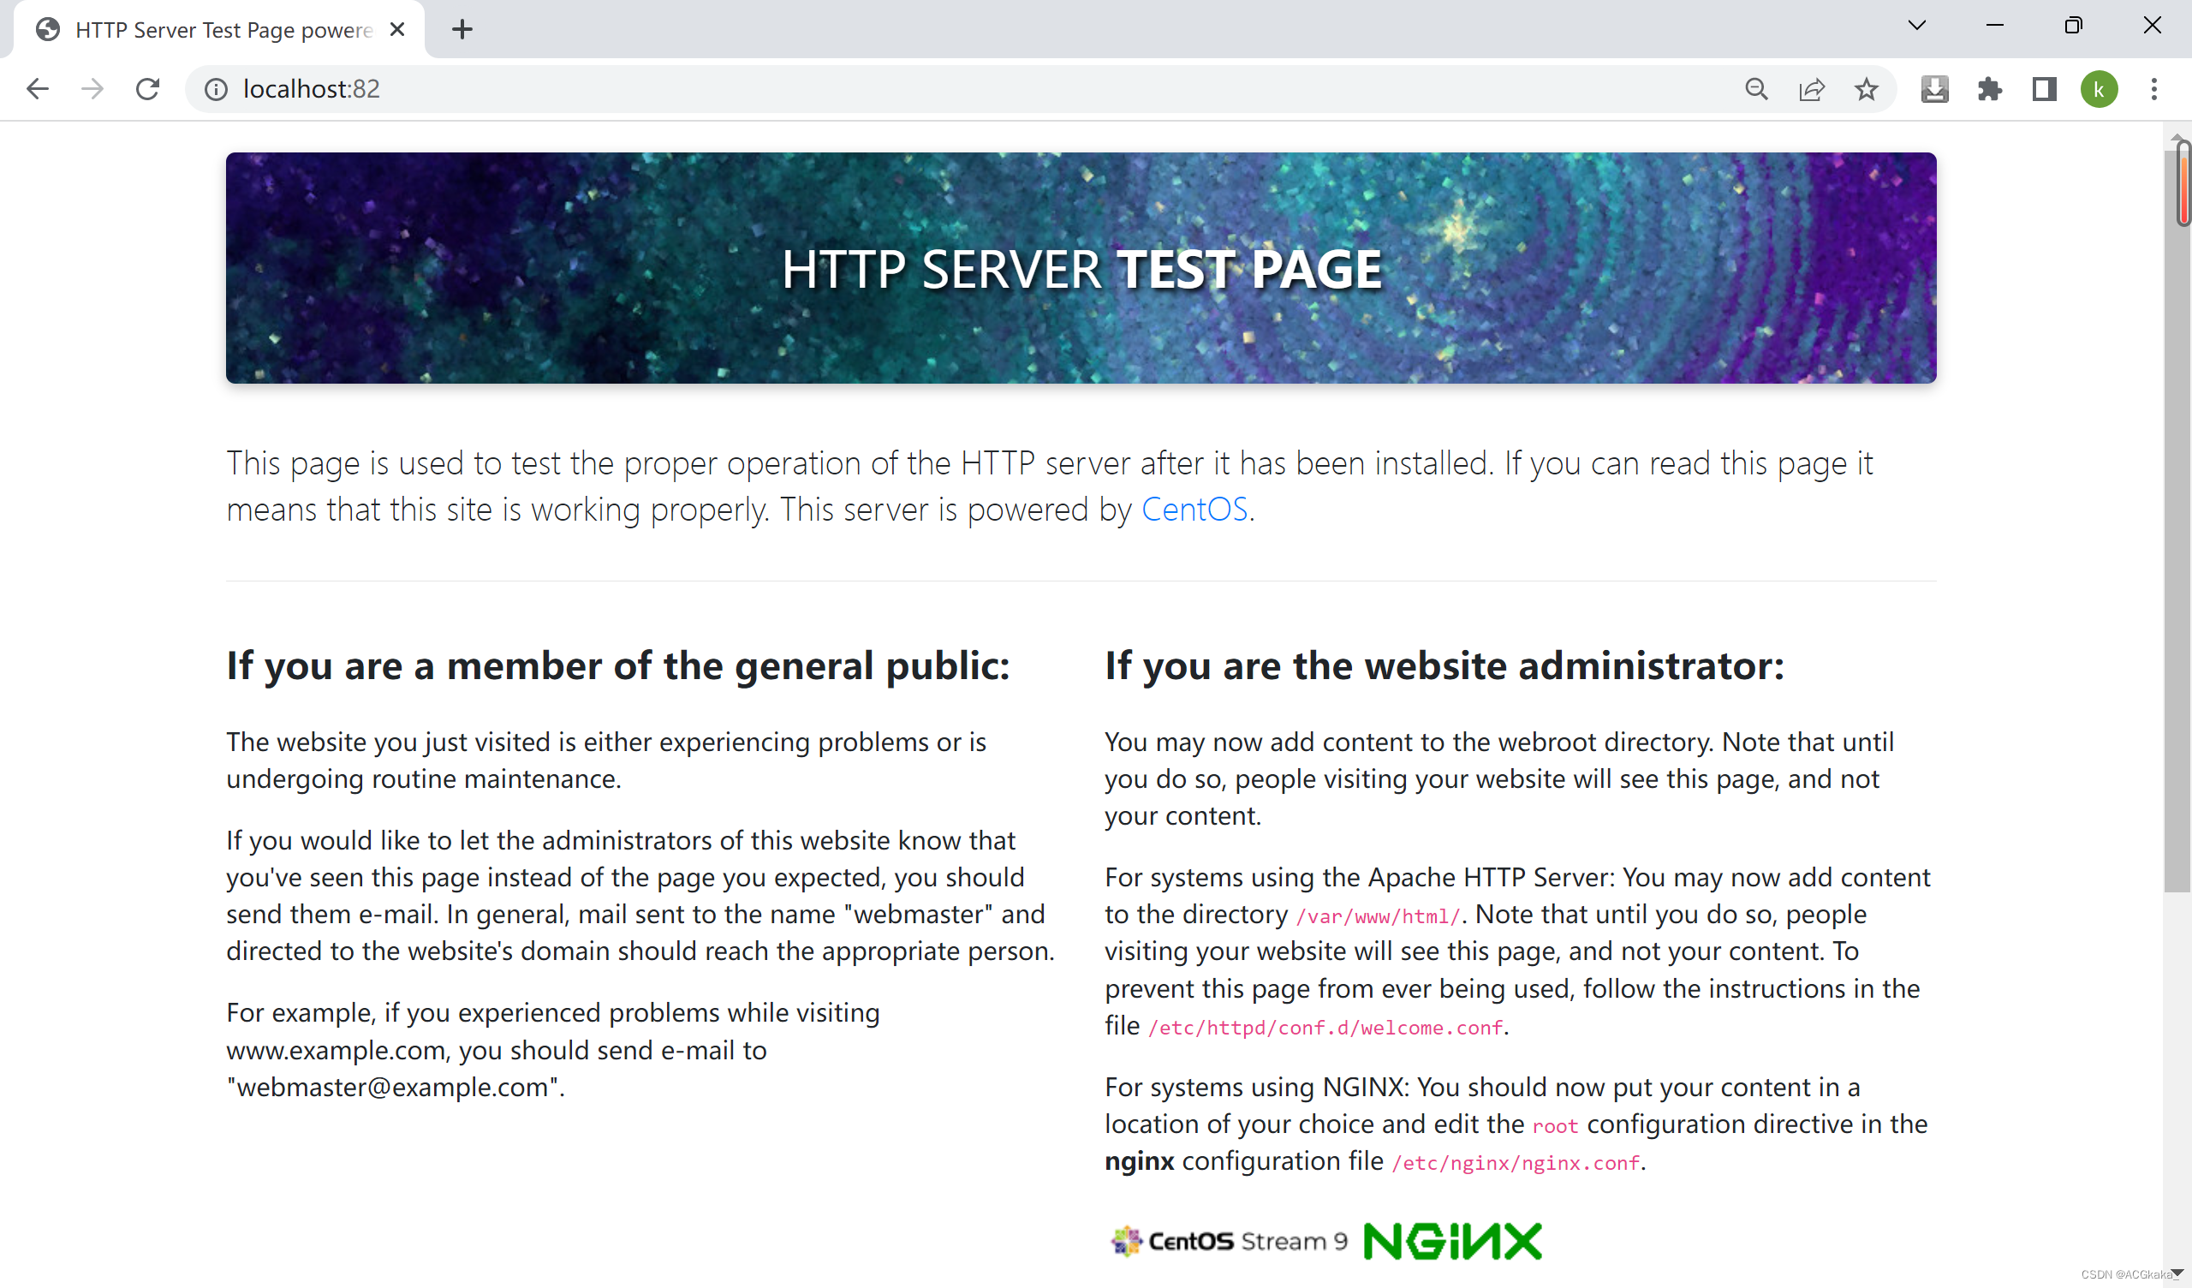Open the downloads tray icon
The image size is (2192, 1288).
[x=1934, y=89]
